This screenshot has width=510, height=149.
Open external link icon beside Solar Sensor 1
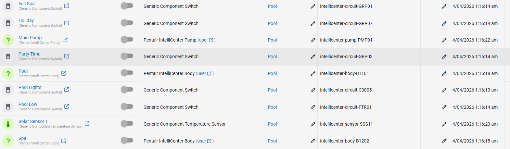87,124
